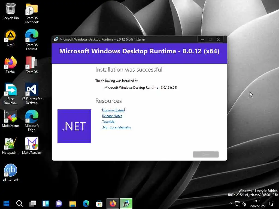This screenshot has width=279, height=209.
Task: Open Task View on the taskbar
Action: 33,204
